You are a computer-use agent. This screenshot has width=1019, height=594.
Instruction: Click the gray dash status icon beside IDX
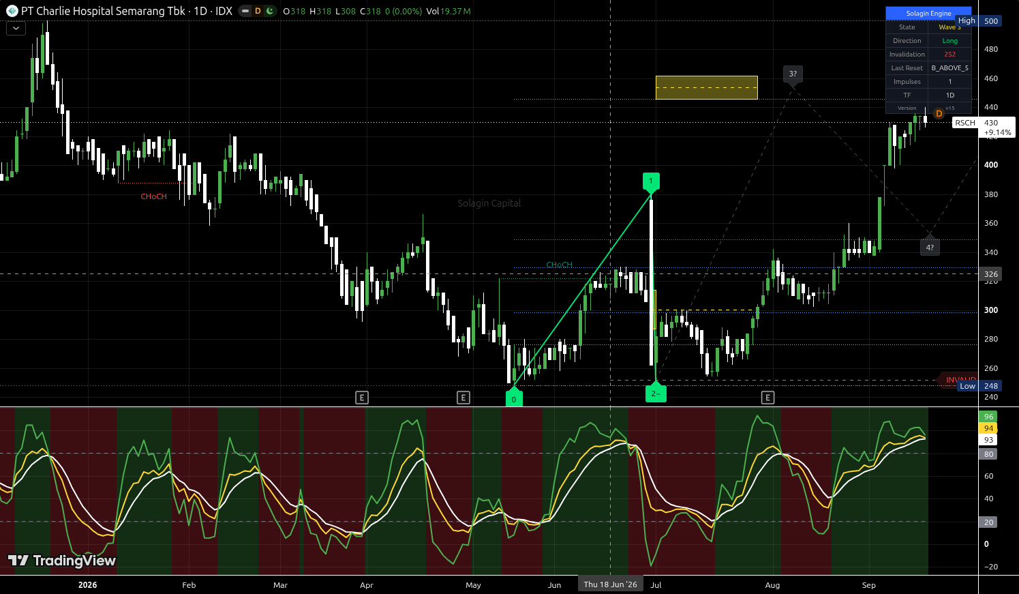(x=245, y=11)
